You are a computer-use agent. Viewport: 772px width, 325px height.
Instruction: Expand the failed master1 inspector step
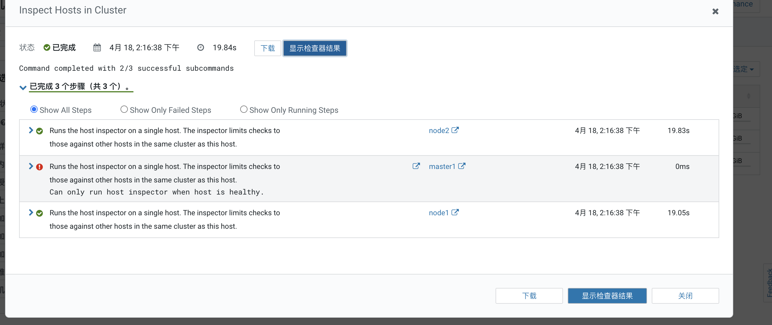coord(31,166)
